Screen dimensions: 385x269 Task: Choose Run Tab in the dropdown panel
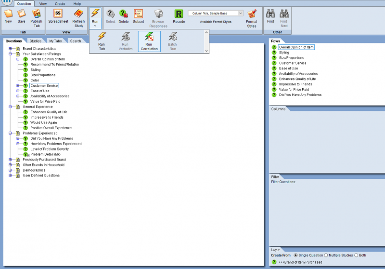tap(102, 41)
